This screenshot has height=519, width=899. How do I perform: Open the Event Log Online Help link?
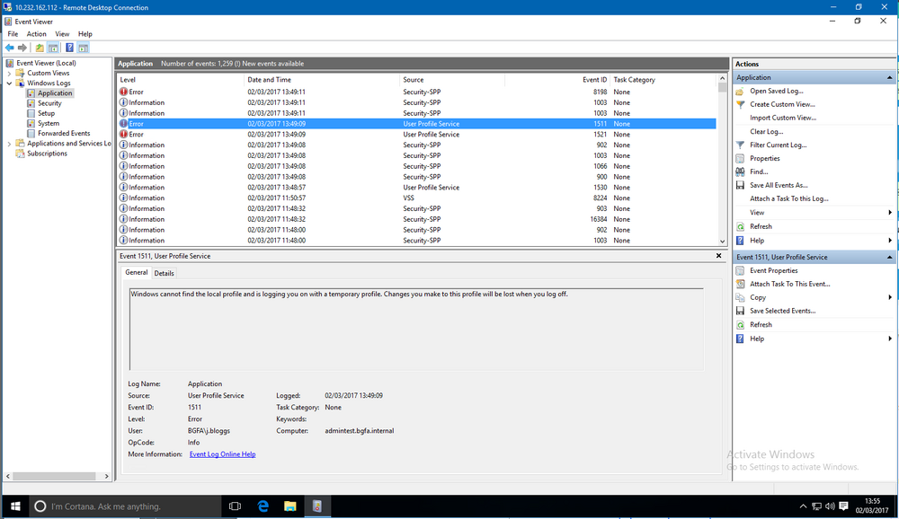(222, 454)
